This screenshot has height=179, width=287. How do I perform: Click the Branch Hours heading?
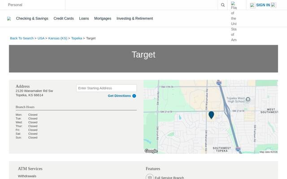coord(25,107)
